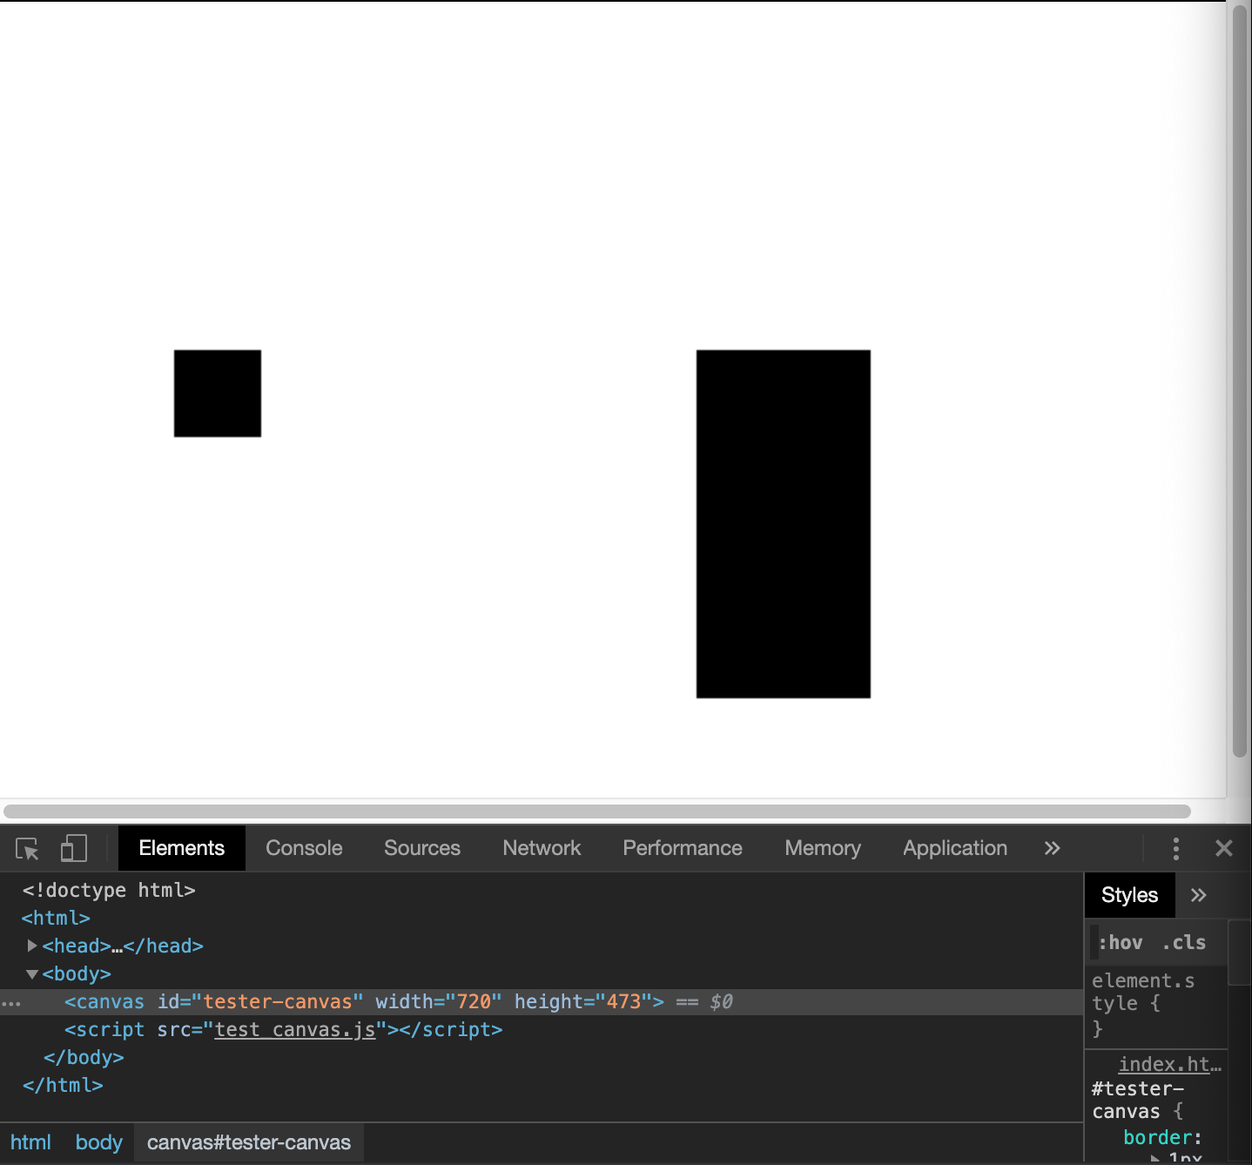Open the Memory tab
This screenshot has width=1252, height=1165.
point(823,849)
